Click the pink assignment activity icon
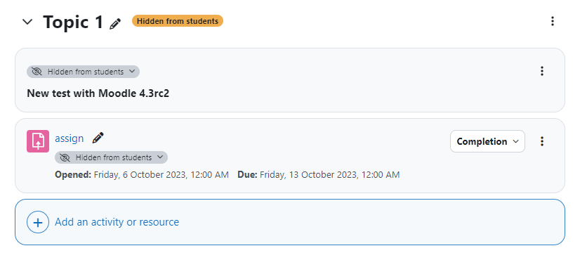This screenshot has height=260, width=580. [x=38, y=141]
